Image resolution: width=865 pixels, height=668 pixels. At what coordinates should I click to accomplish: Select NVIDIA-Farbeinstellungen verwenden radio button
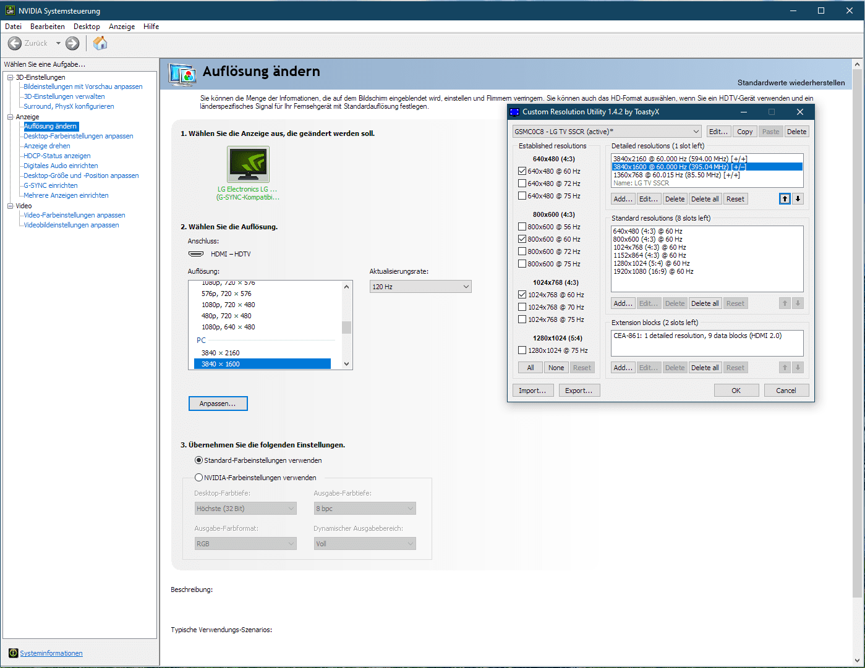pos(198,478)
